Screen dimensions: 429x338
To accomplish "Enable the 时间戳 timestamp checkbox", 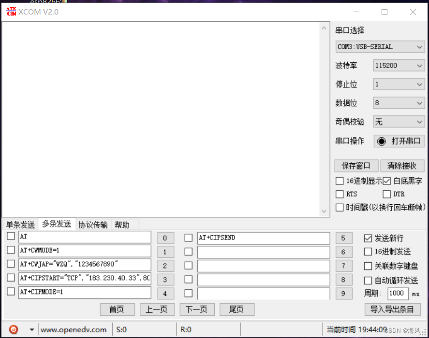I will pyautogui.click(x=340, y=207).
